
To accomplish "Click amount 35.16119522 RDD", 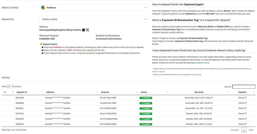I will 108,98.
